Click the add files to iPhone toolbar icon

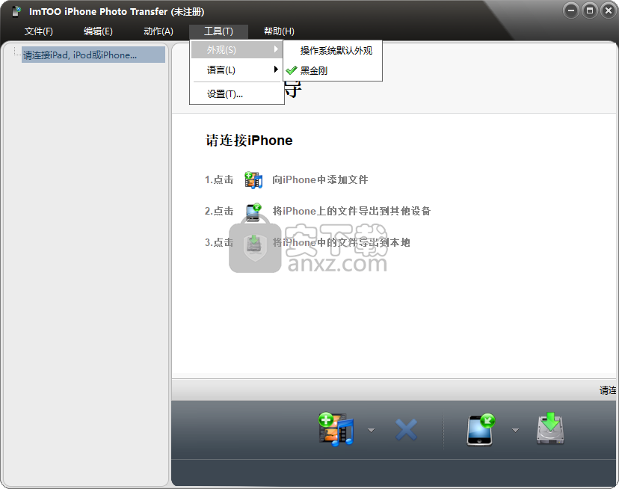tap(336, 430)
